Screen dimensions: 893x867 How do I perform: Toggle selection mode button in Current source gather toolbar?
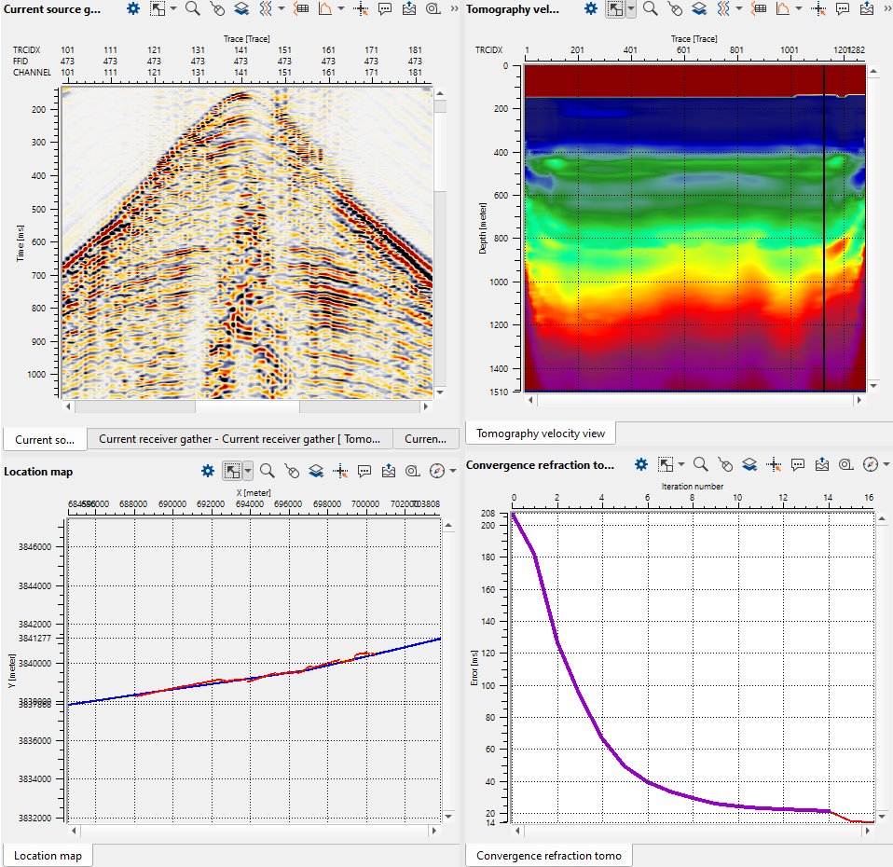pyautogui.click(x=157, y=9)
